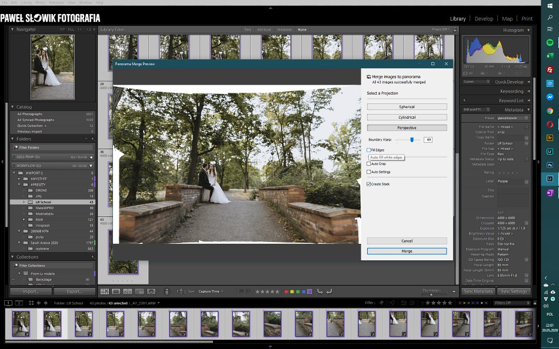The image size is (559, 349).
Task: Switch to the Print module
Action: [527, 19]
